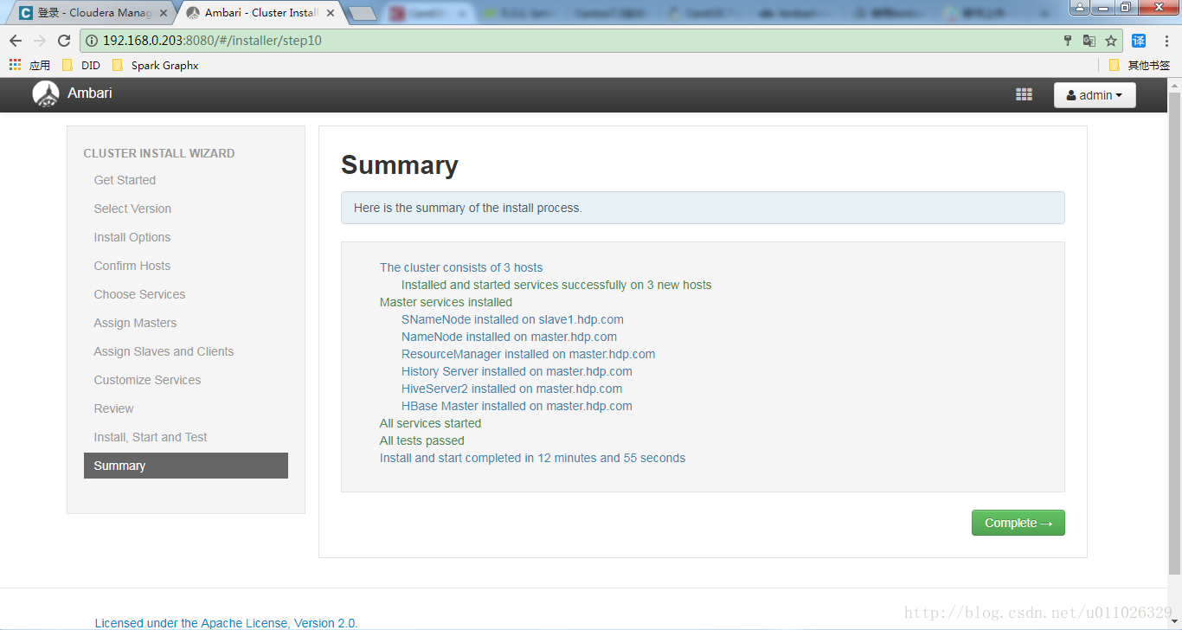Click the Ambari logo icon
Screen dimensions: 1182x630
[x=46, y=94]
